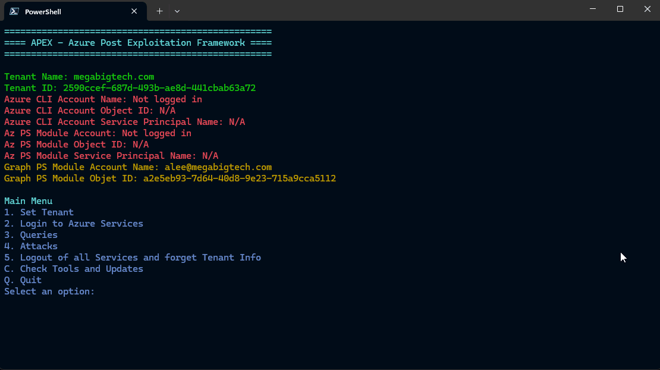Image resolution: width=660 pixels, height=370 pixels.
Task: Click menu option 1. Set Tenant
Action: 39,212
